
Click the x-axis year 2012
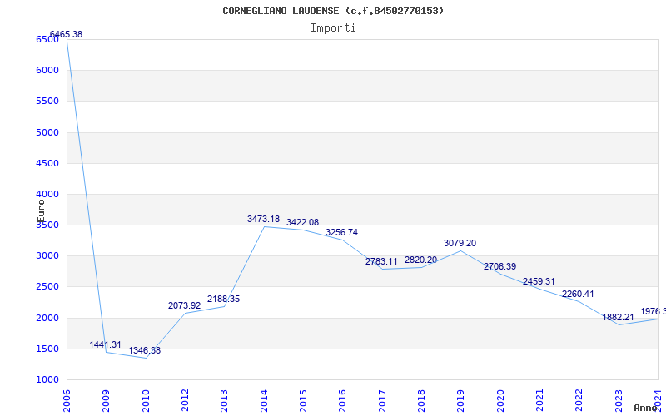(185, 401)
